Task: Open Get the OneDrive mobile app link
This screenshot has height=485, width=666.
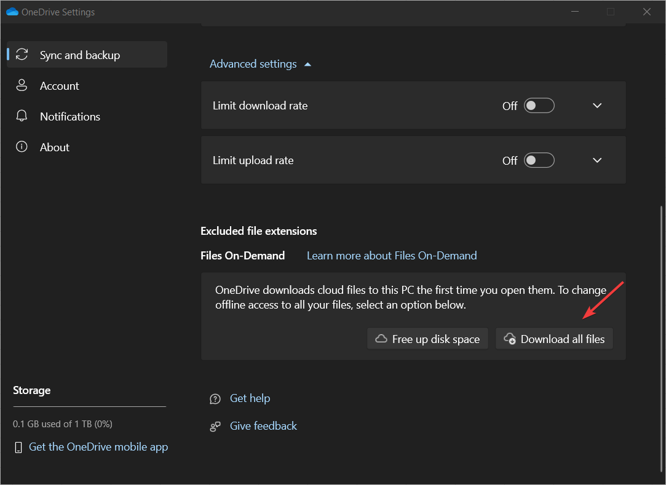Action: (98, 447)
